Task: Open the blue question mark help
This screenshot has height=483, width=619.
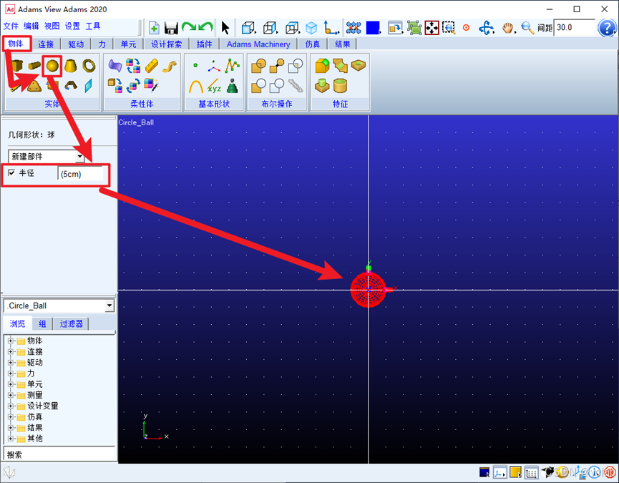Action: (607, 28)
